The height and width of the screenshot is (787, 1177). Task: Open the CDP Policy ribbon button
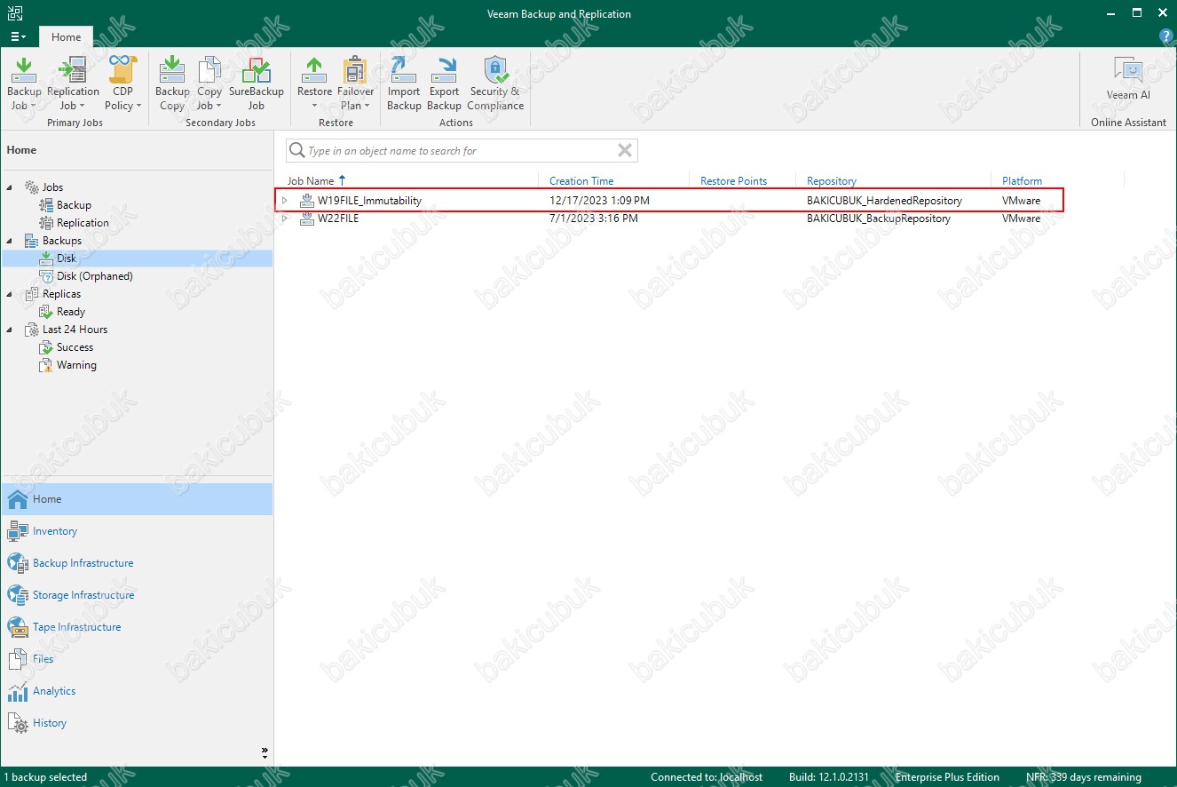coord(122,83)
